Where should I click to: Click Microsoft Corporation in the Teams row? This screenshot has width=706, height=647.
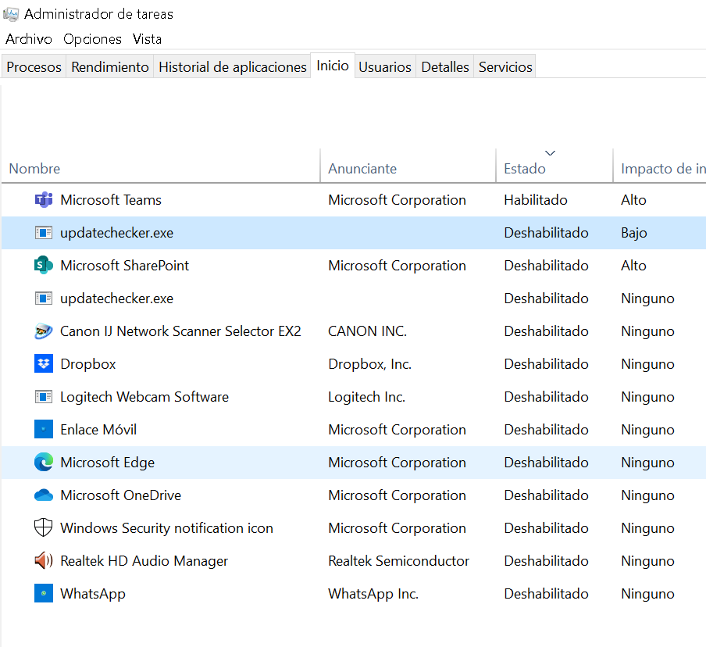397,199
